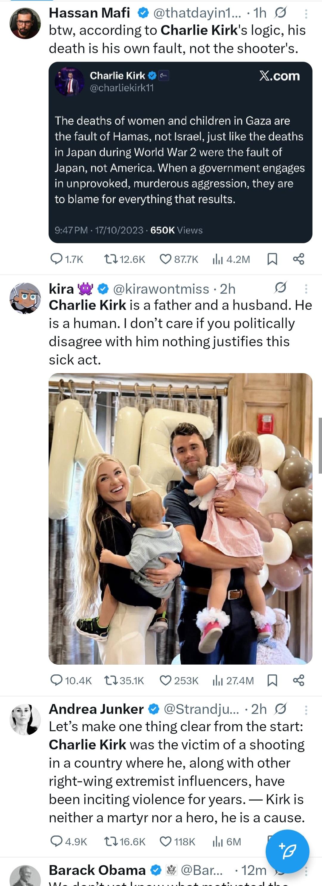Image resolution: width=322 pixels, height=886 pixels.
Task: Share kira's post
Action: tap(299, 680)
